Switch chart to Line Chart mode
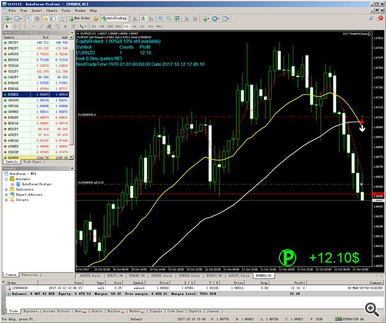 tap(151, 19)
